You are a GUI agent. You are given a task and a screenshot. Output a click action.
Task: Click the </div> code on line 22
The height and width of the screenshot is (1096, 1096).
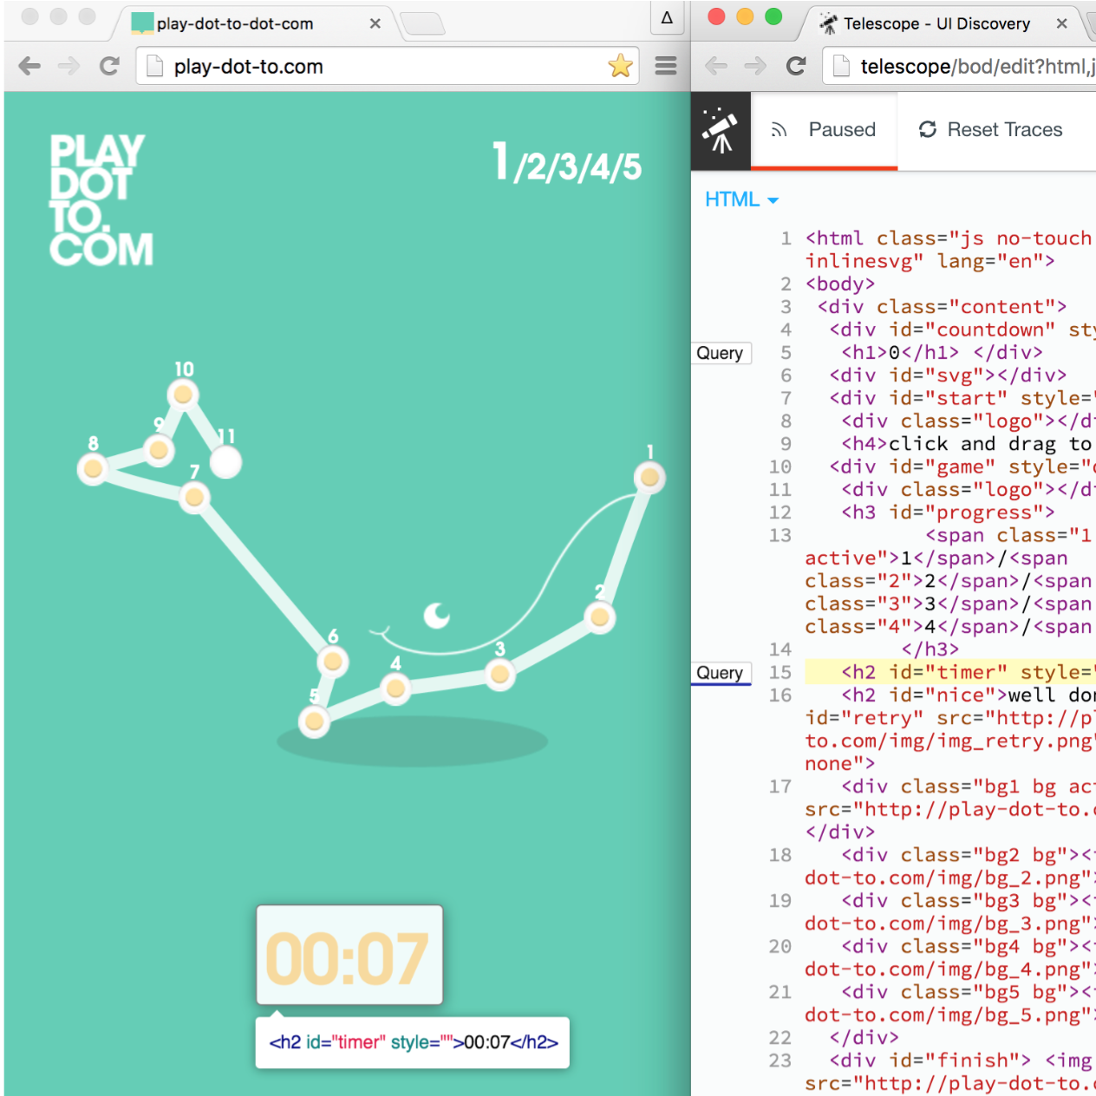pyautogui.click(x=864, y=1038)
